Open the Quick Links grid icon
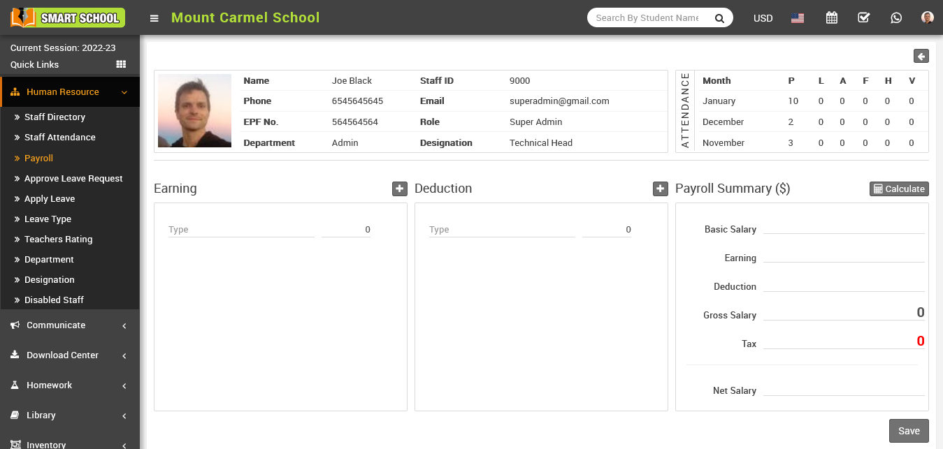This screenshot has height=449, width=943. [121, 64]
